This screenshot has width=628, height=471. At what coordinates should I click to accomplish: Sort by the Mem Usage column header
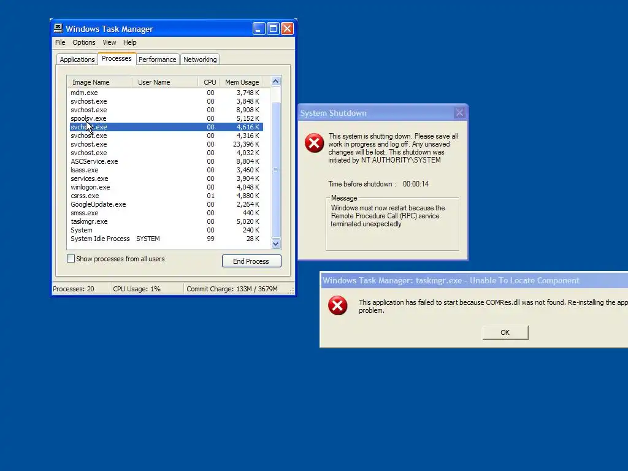click(x=242, y=82)
